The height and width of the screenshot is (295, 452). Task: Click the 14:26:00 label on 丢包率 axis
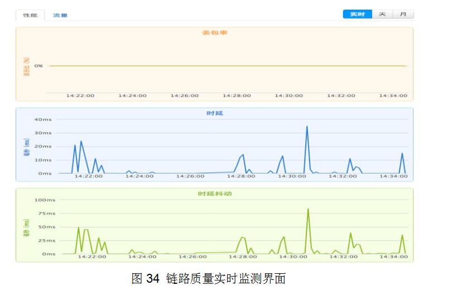184,96
